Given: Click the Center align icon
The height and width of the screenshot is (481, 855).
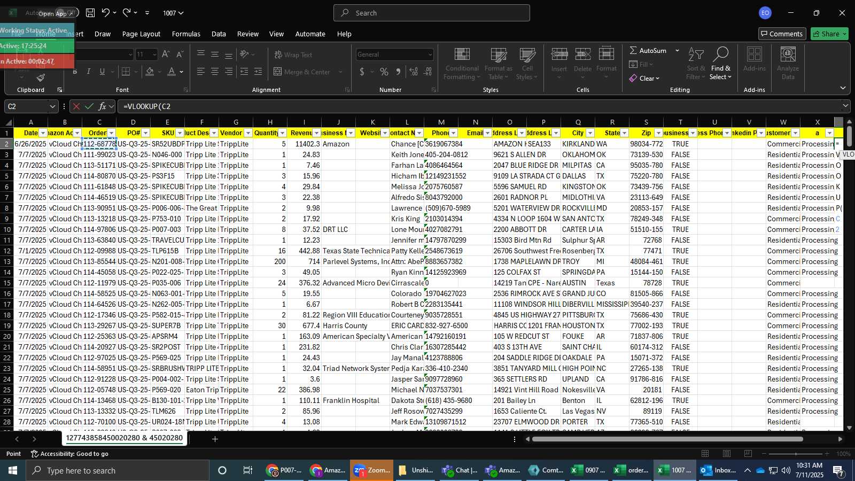Looking at the screenshot, I should 214,72.
